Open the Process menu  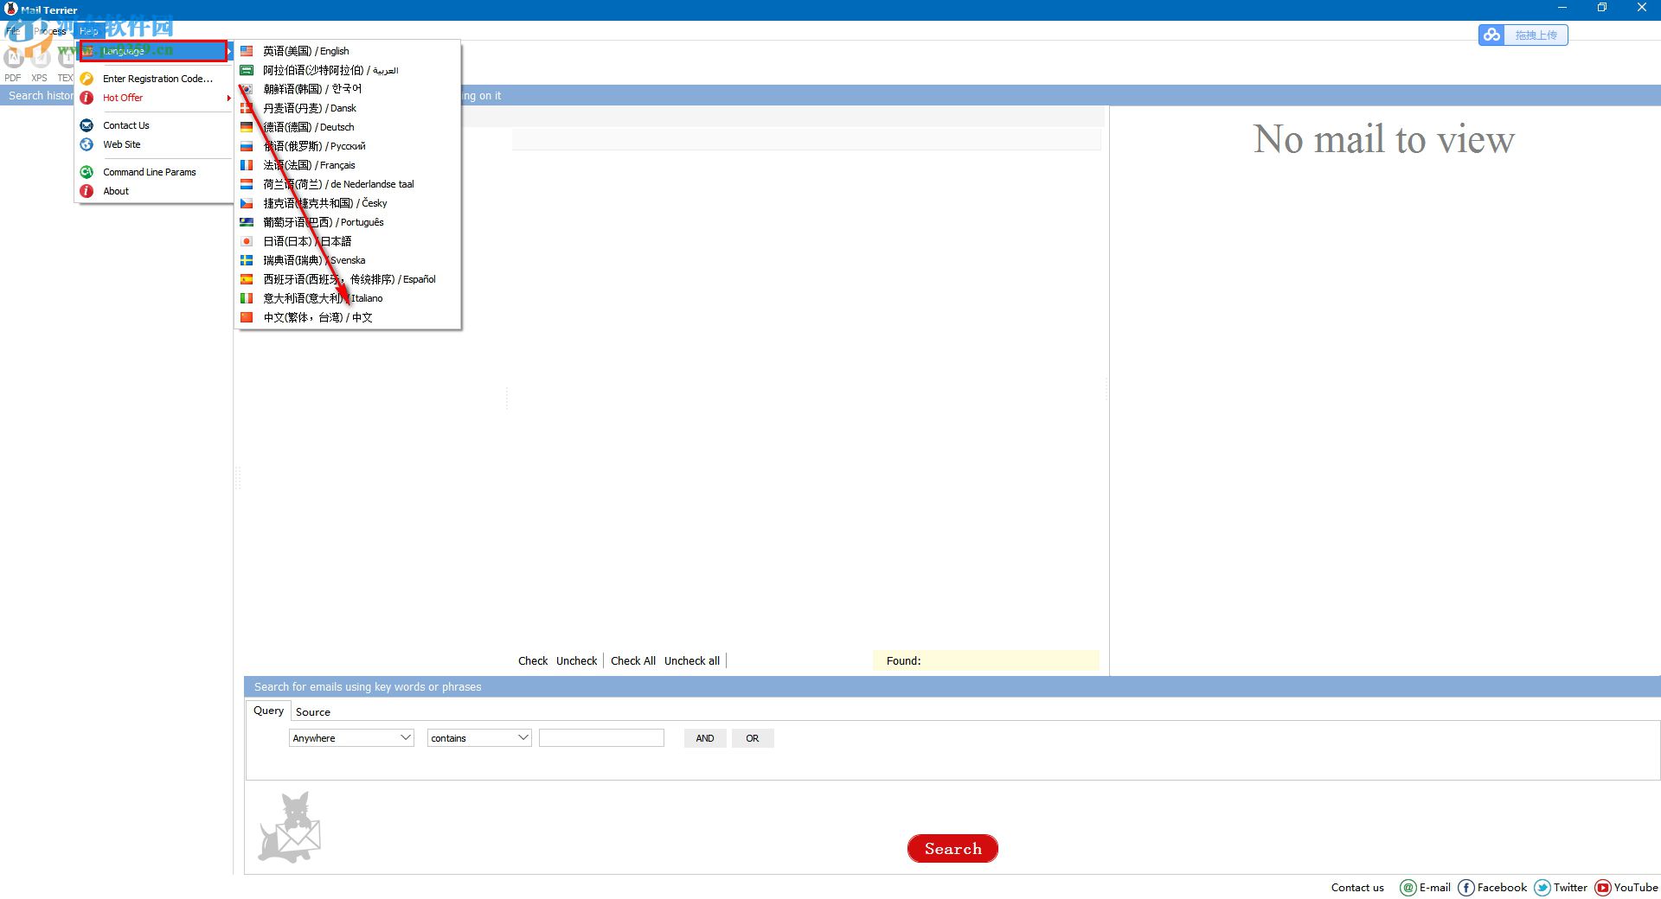tap(49, 31)
